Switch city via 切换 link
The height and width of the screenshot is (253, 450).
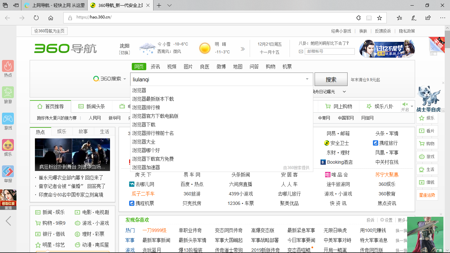click(125, 52)
